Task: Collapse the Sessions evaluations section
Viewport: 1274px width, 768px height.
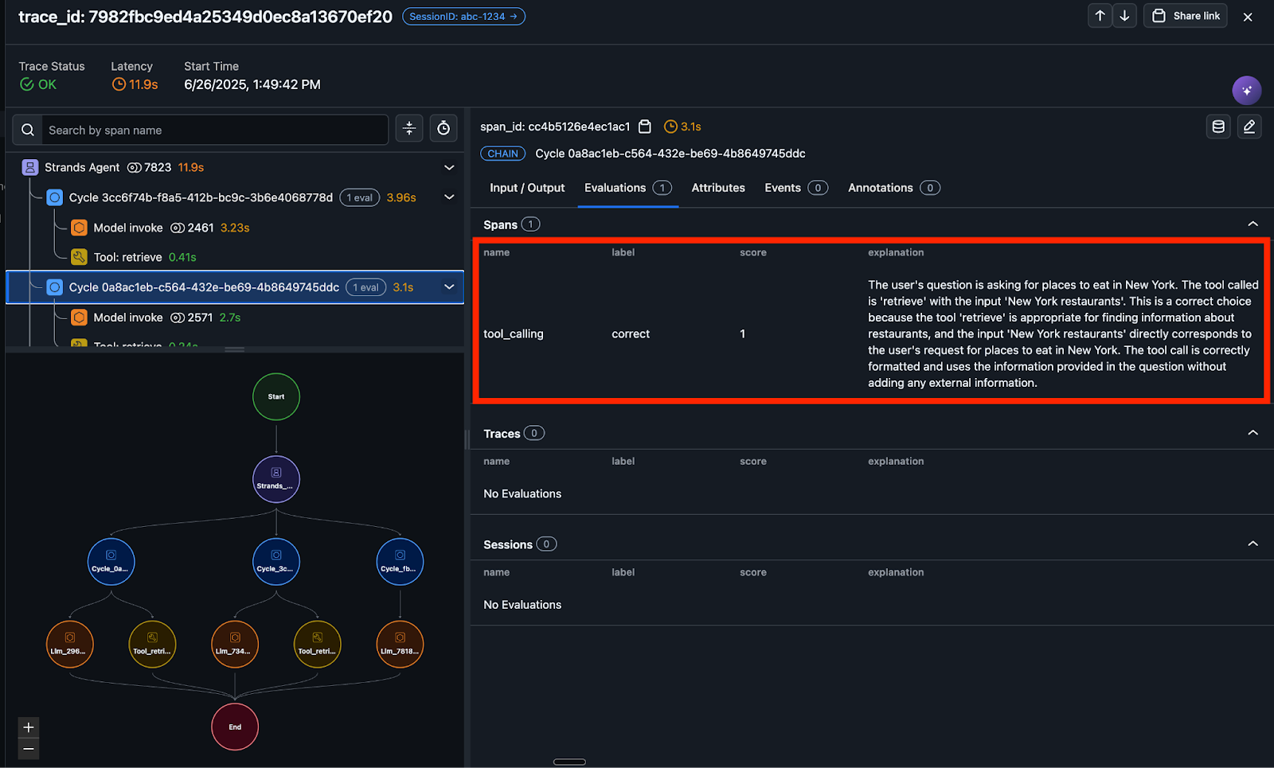Action: [1253, 544]
